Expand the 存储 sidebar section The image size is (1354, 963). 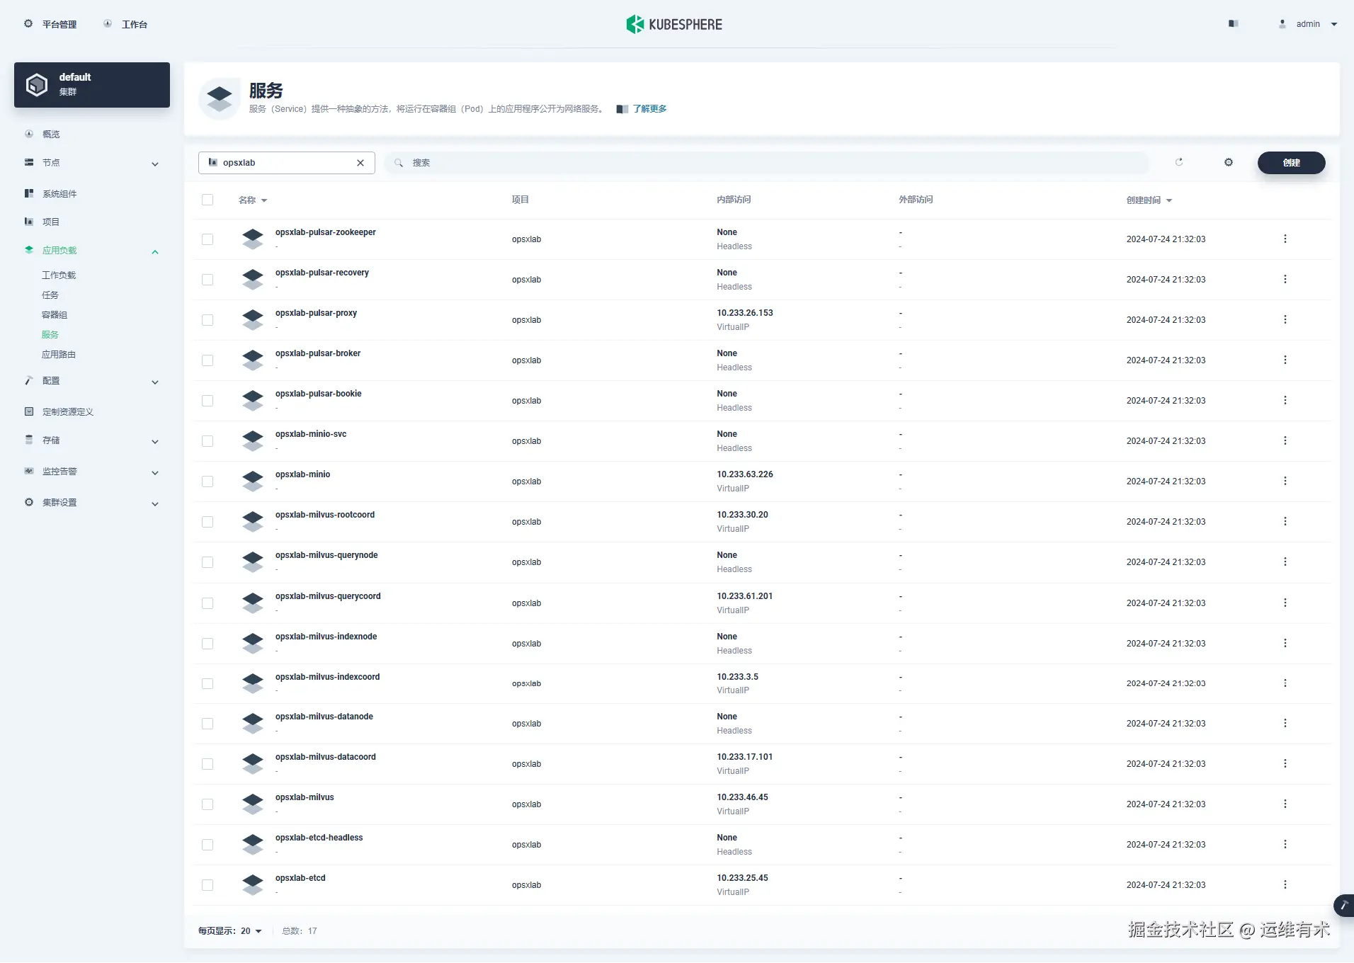point(154,441)
